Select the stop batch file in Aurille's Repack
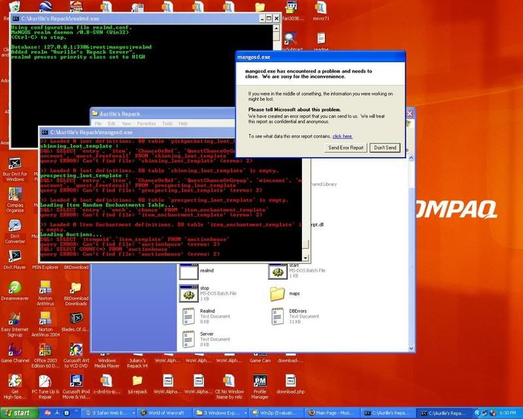Screen dimensions: 523x419 207,293
